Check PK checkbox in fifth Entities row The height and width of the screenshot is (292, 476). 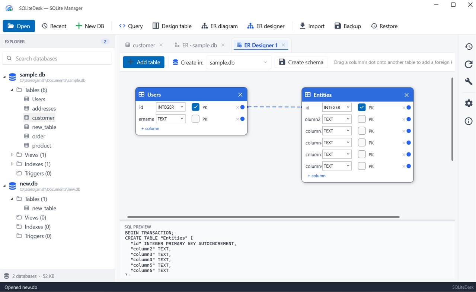(x=362, y=154)
